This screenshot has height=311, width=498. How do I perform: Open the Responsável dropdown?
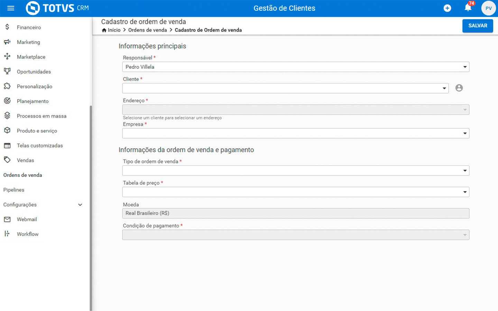click(295, 67)
